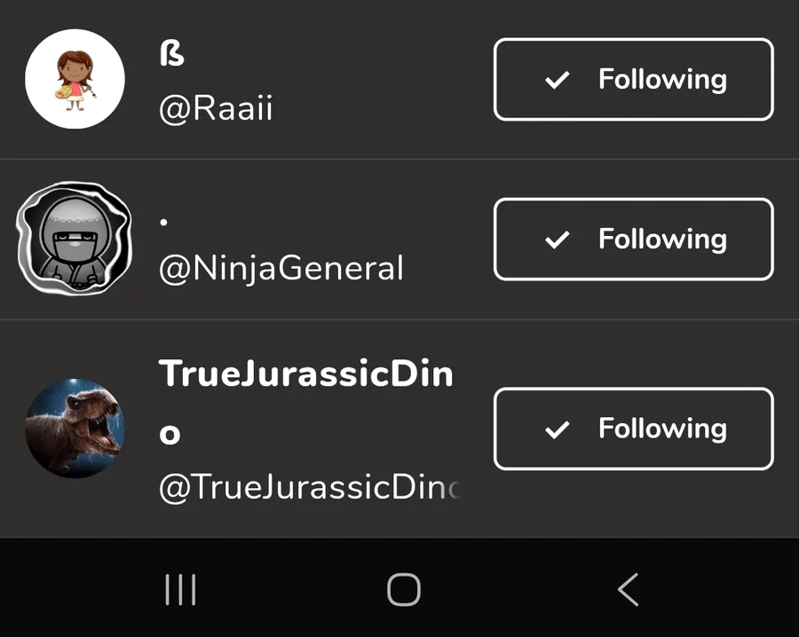The height and width of the screenshot is (637, 799).
Task: Go back with the navigation arrow
Action: pyautogui.click(x=628, y=590)
